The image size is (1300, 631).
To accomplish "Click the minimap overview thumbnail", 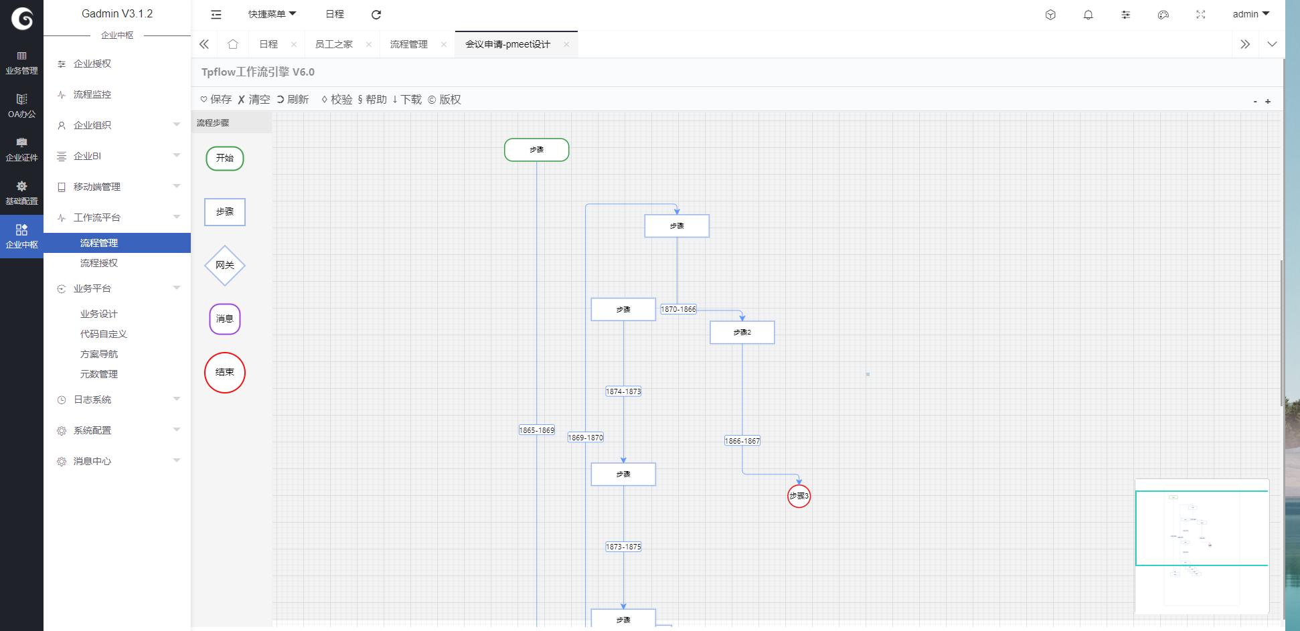I will (x=1202, y=546).
